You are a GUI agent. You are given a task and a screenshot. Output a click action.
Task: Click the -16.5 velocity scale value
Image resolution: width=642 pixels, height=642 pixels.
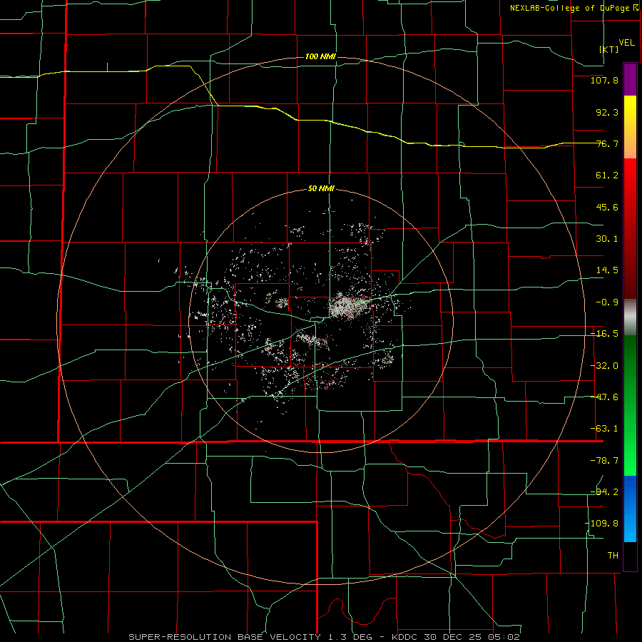pyautogui.click(x=604, y=334)
